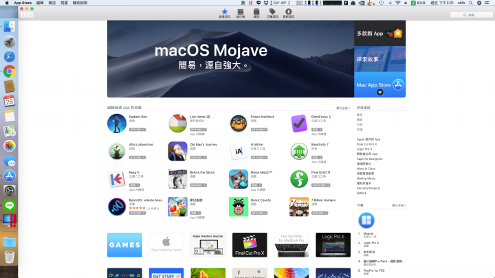Screen dimensions: 495x278
Task: Open the LINE app in the Dock
Action: click(x=10, y=205)
